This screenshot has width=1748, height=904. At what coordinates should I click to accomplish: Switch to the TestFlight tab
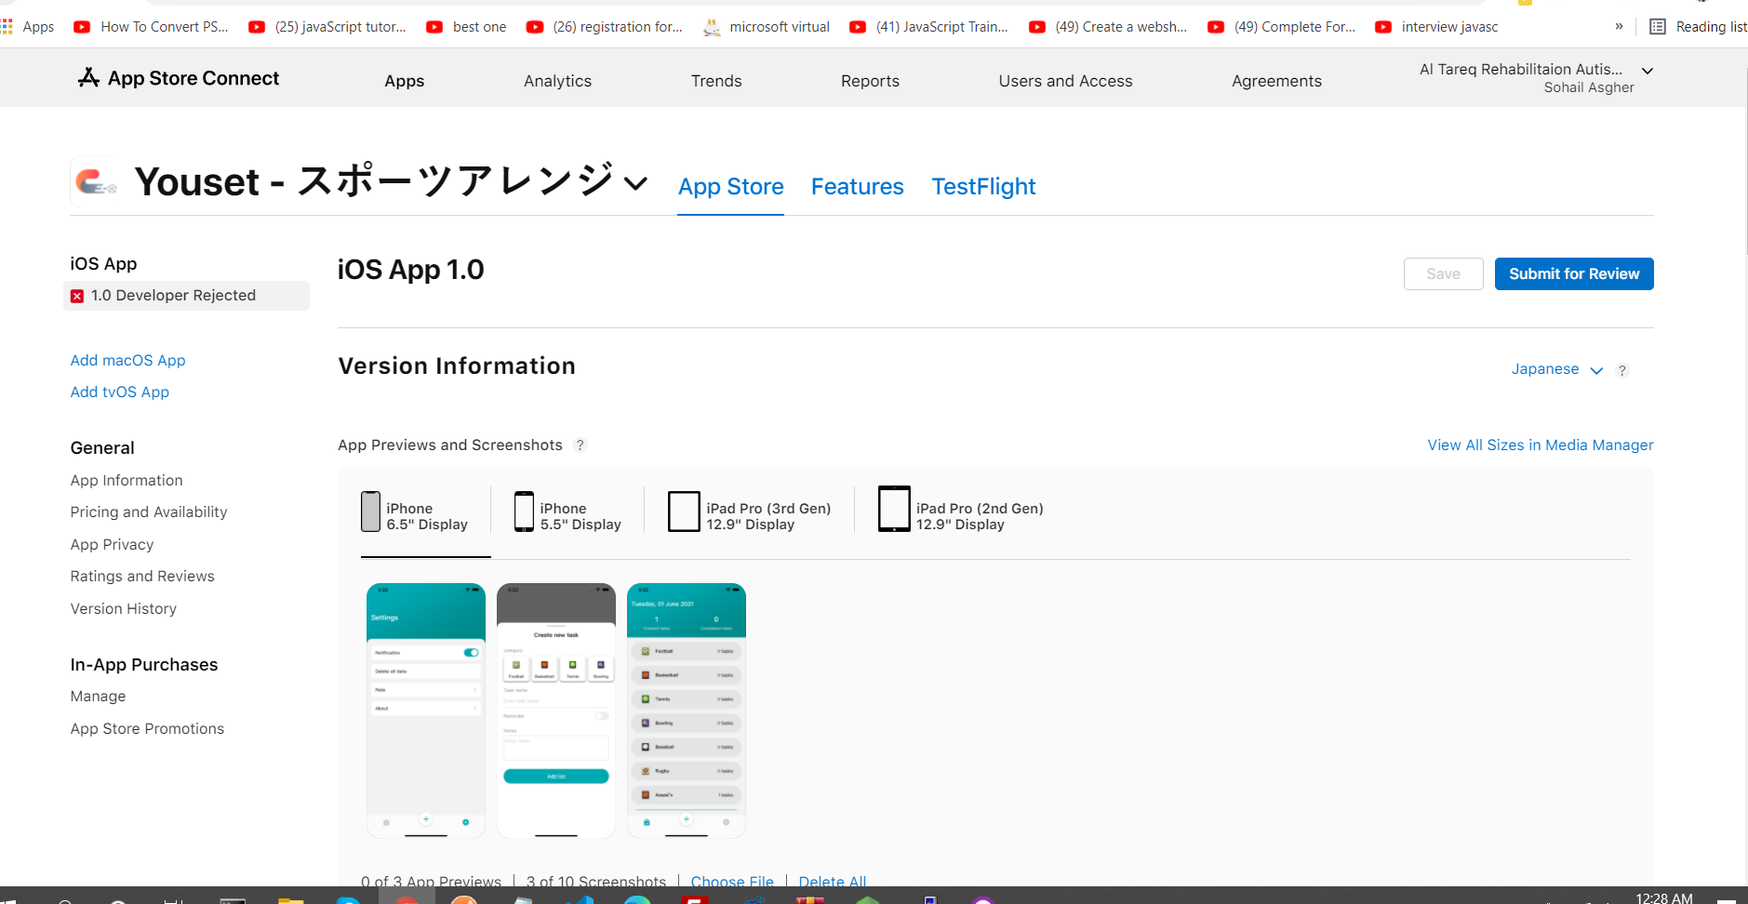[983, 187]
